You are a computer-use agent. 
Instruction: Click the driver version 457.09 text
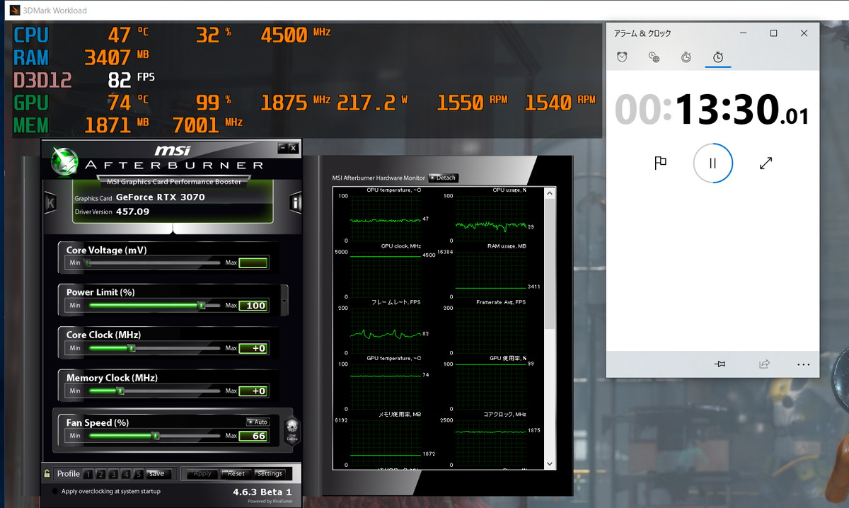(x=132, y=212)
